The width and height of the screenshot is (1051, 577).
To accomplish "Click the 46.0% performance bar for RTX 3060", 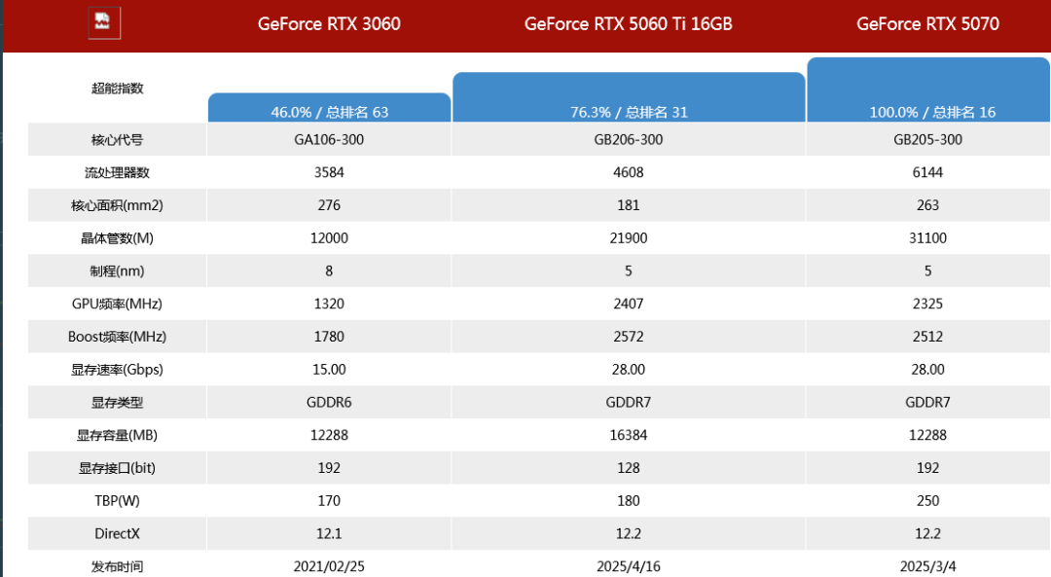I will coord(329,107).
